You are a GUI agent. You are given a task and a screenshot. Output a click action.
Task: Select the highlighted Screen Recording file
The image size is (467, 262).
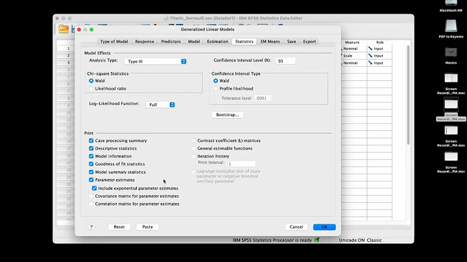tap(451, 109)
